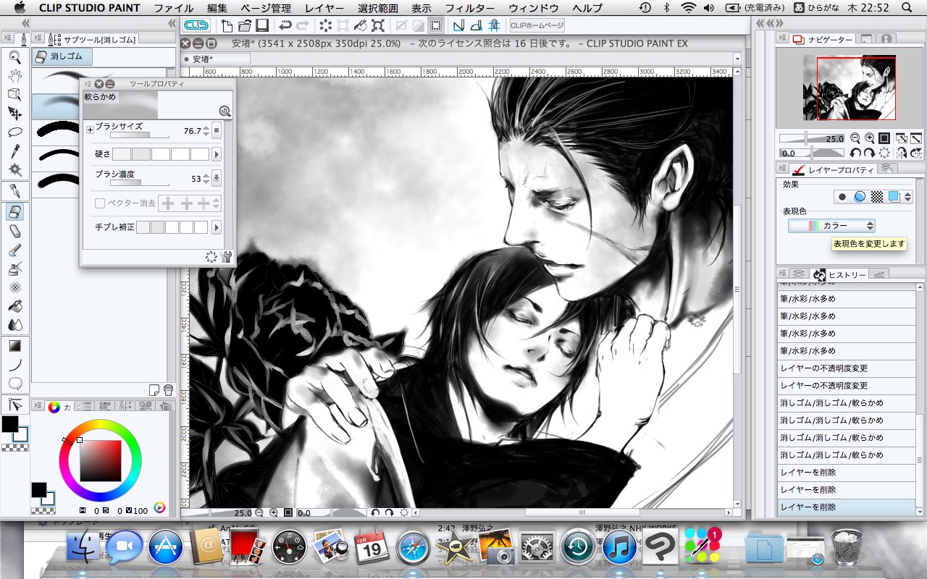Click the 消しゴム sub tool group button
927x579 pixels.
tap(63, 56)
